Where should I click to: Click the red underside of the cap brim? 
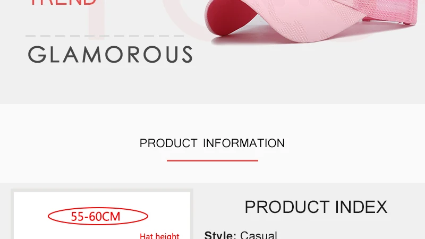click(x=230, y=18)
